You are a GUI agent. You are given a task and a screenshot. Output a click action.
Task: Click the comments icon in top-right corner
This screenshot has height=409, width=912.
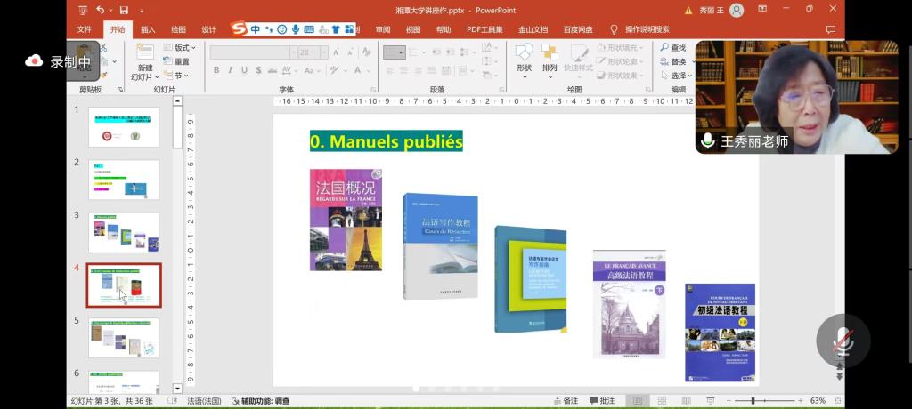click(830, 29)
